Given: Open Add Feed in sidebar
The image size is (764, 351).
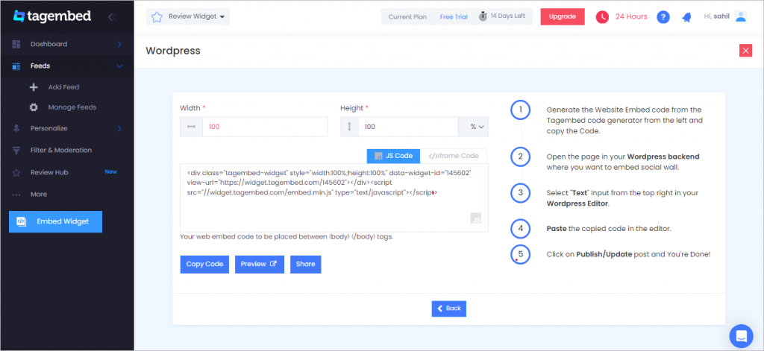Looking at the screenshot, I should [63, 87].
